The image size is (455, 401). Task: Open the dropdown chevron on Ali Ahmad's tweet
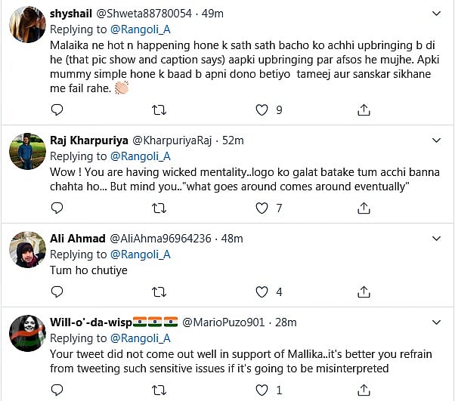pyautogui.click(x=435, y=239)
